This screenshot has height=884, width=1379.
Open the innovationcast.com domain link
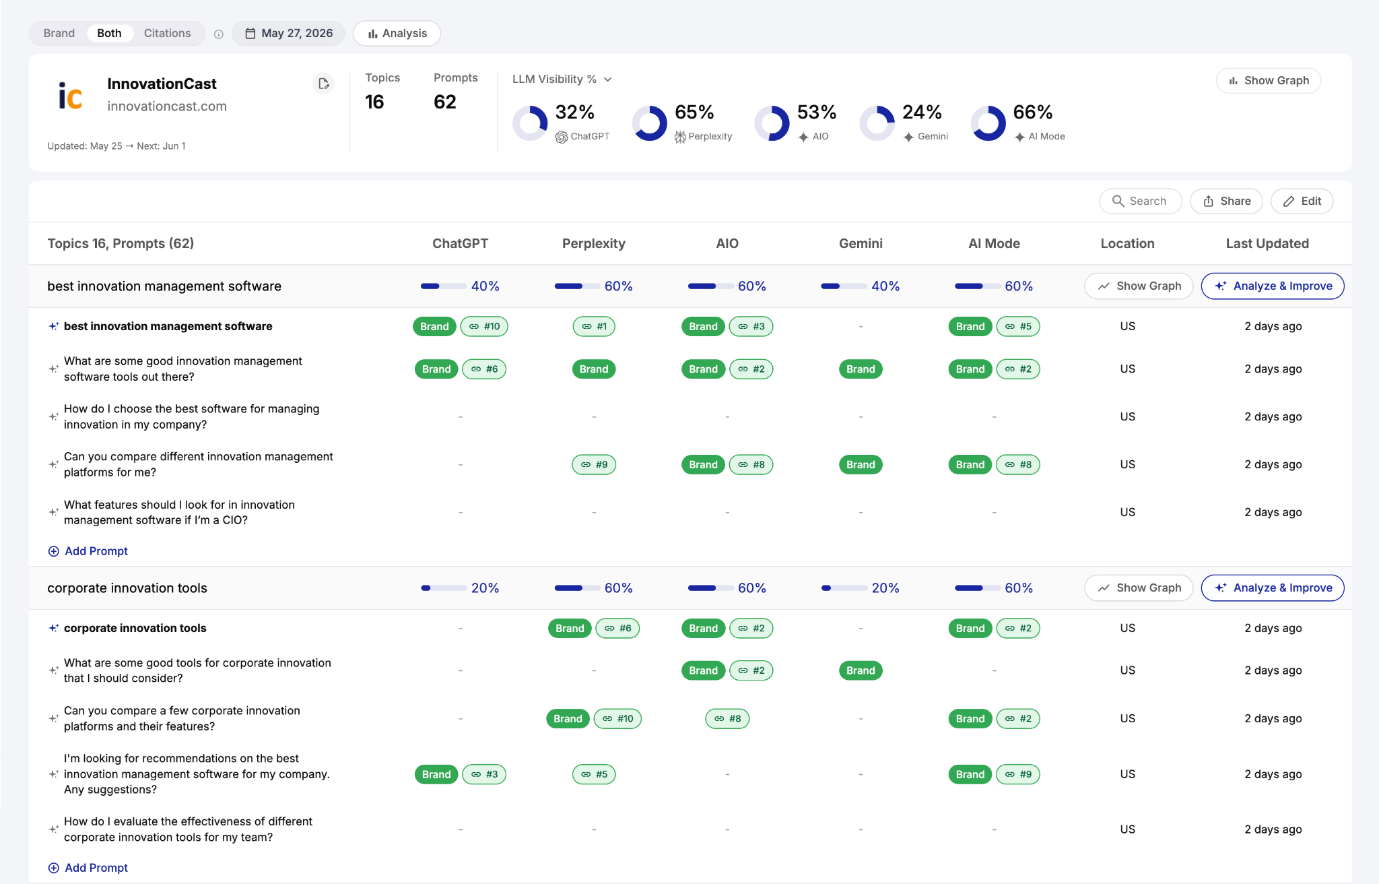(x=167, y=106)
